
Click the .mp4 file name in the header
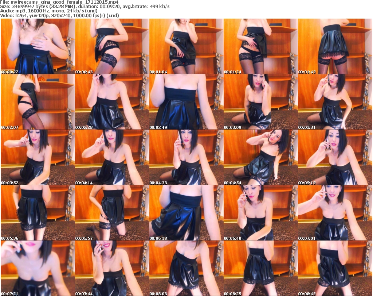click(x=64, y=2)
